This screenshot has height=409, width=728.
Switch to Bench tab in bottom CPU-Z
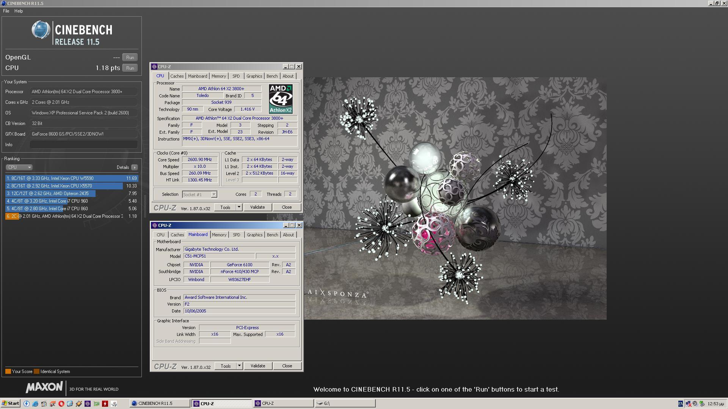pos(273,235)
